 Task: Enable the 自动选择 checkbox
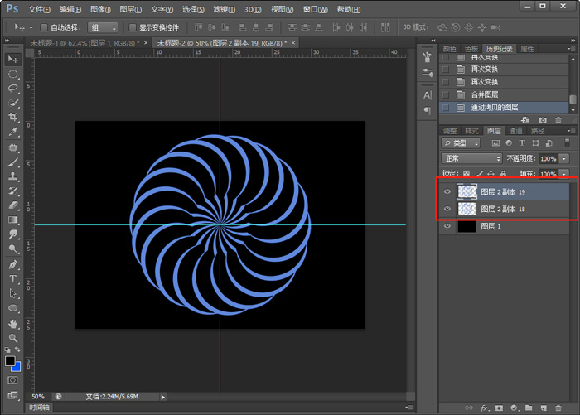[45, 27]
